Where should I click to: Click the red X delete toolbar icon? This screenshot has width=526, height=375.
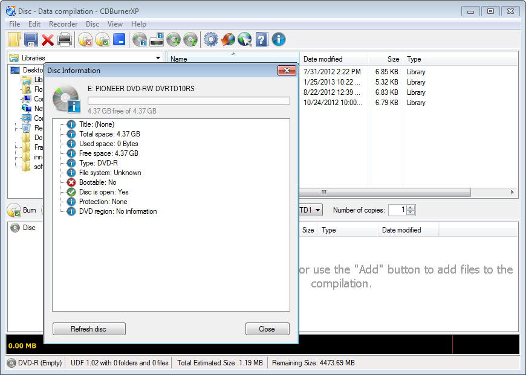click(x=48, y=40)
